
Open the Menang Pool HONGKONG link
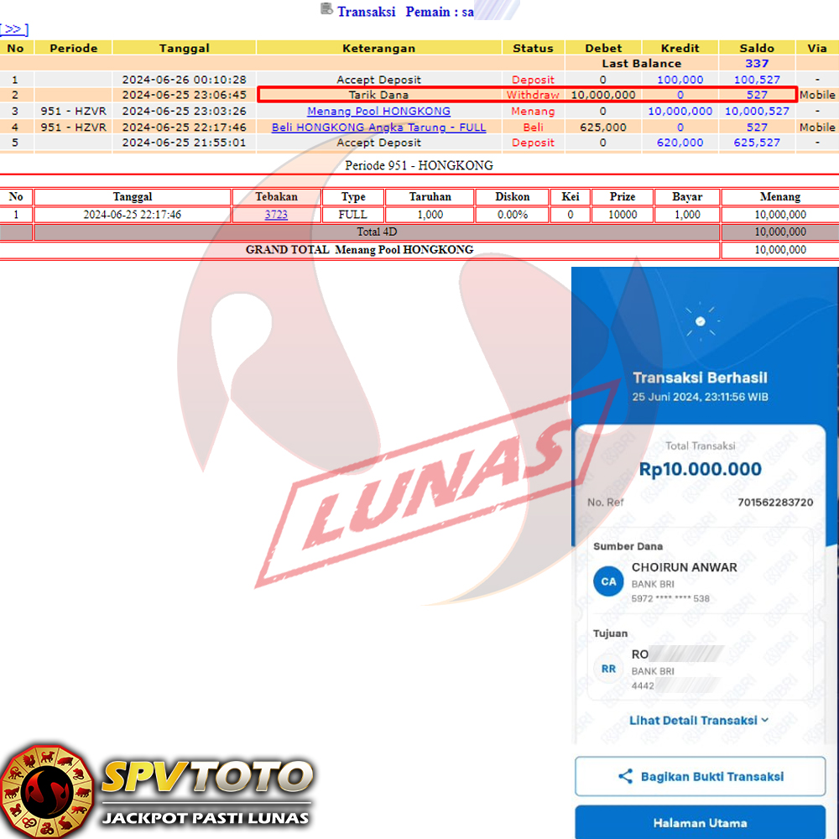(378, 111)
